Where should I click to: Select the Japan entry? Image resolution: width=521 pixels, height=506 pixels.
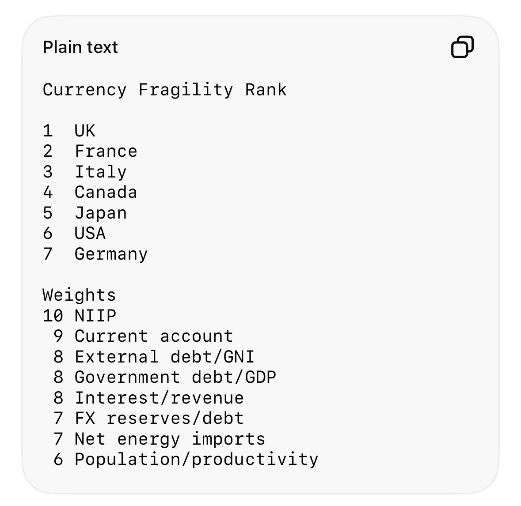click(85, 213)
